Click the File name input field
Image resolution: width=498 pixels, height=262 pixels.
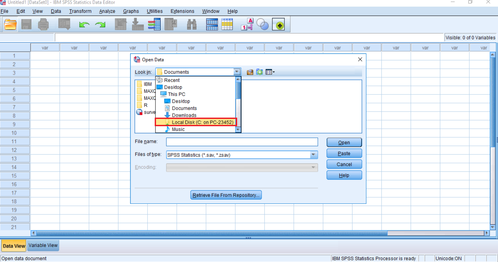242,142
